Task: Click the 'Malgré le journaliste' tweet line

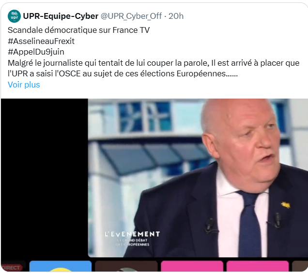Action: pyautogui.click(x=154, y=63)
